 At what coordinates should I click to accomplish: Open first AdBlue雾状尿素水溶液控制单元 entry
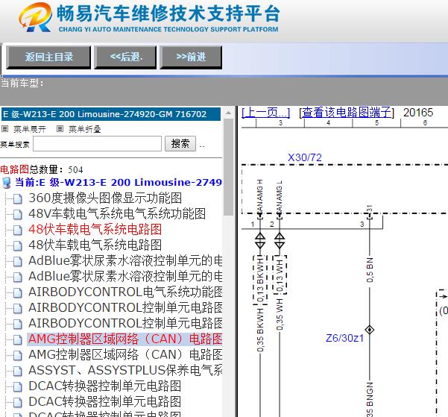tap(125, 260)
